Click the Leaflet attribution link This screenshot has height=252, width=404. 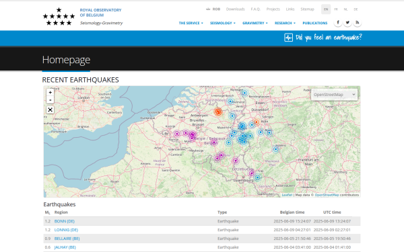coord(287,195)
